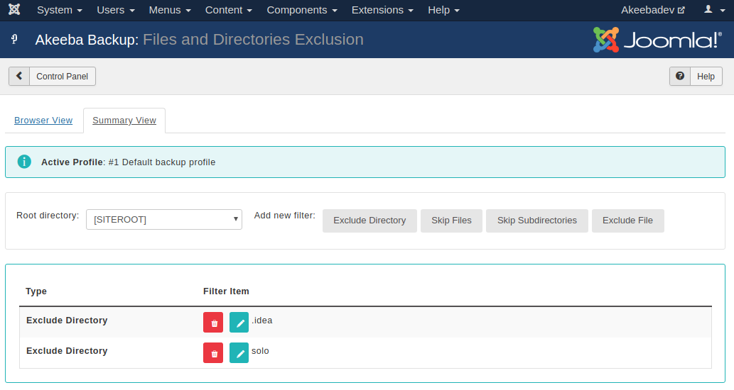Edit the .idea directory filter
This screenshot has height=390, width=734.
239,323
